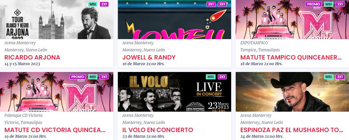
Task: Click the Il Volo Live in Concert banner
Action: pyautogui.click(x=174, y=92)
